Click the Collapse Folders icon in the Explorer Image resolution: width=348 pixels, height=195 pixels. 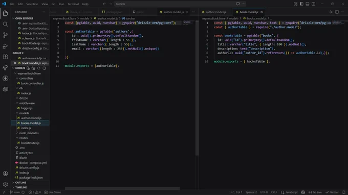[44, 68]
